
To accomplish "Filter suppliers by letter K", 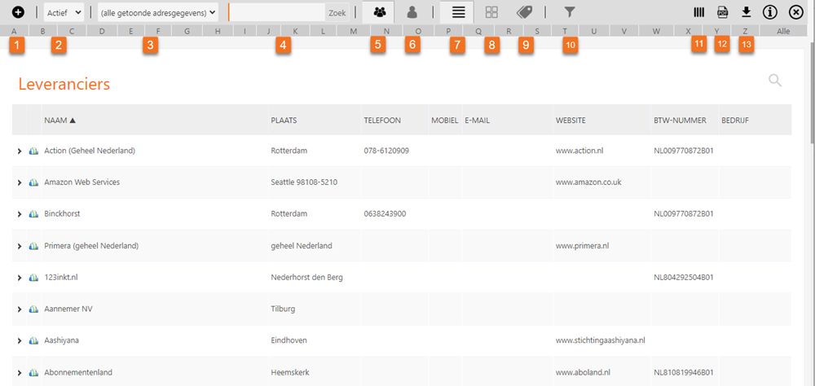I will [x=296, y=31].
